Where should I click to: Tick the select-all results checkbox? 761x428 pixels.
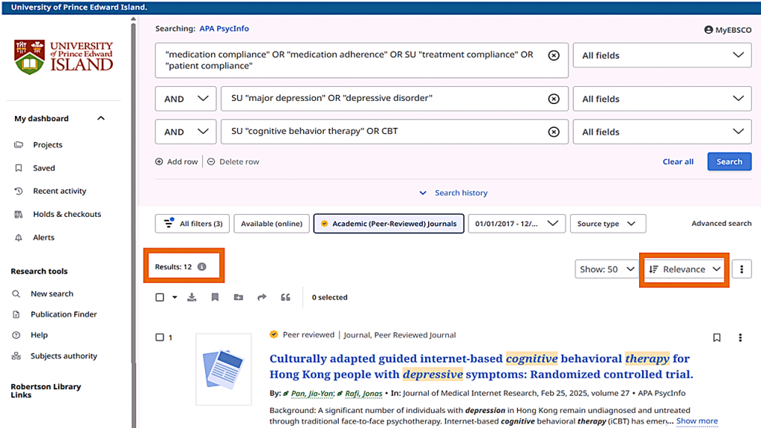(160, 297)
